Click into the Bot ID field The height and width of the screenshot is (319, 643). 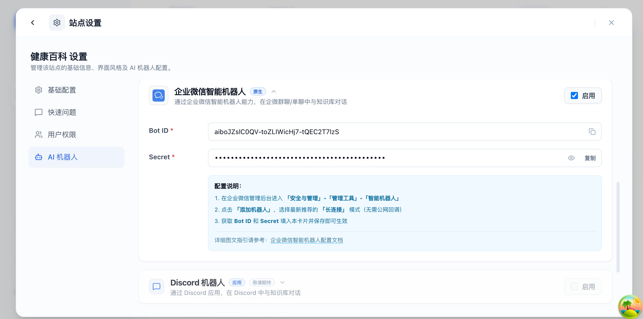[x=381, y=132]
